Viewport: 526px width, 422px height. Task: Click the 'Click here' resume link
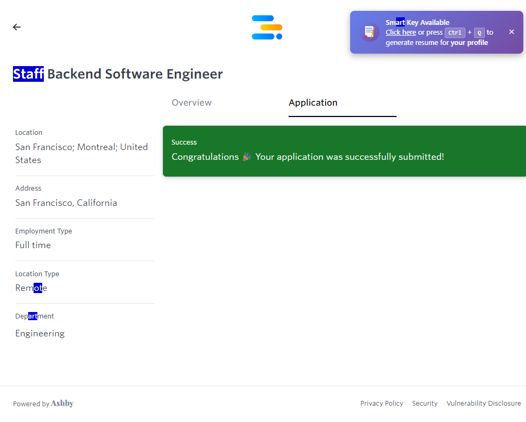(400, 33)
